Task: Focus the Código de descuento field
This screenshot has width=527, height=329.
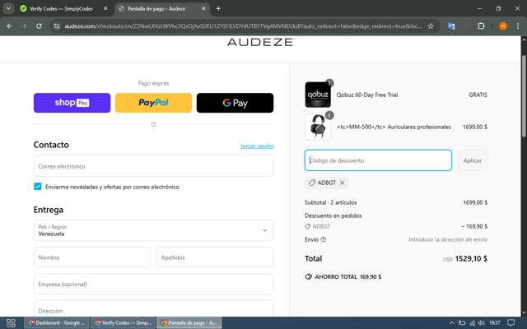Action: point(378,160)
